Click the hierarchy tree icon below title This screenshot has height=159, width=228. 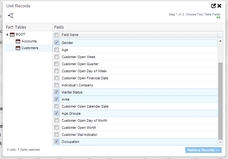click(11, 15)
